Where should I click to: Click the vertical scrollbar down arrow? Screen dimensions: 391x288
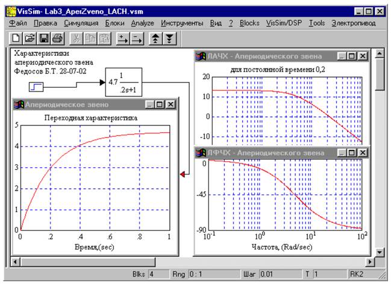click(380, 252)
